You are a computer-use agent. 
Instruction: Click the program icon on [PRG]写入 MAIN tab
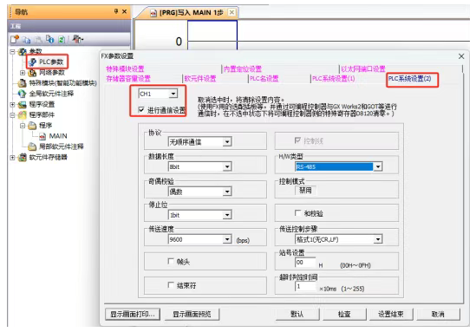153,13
